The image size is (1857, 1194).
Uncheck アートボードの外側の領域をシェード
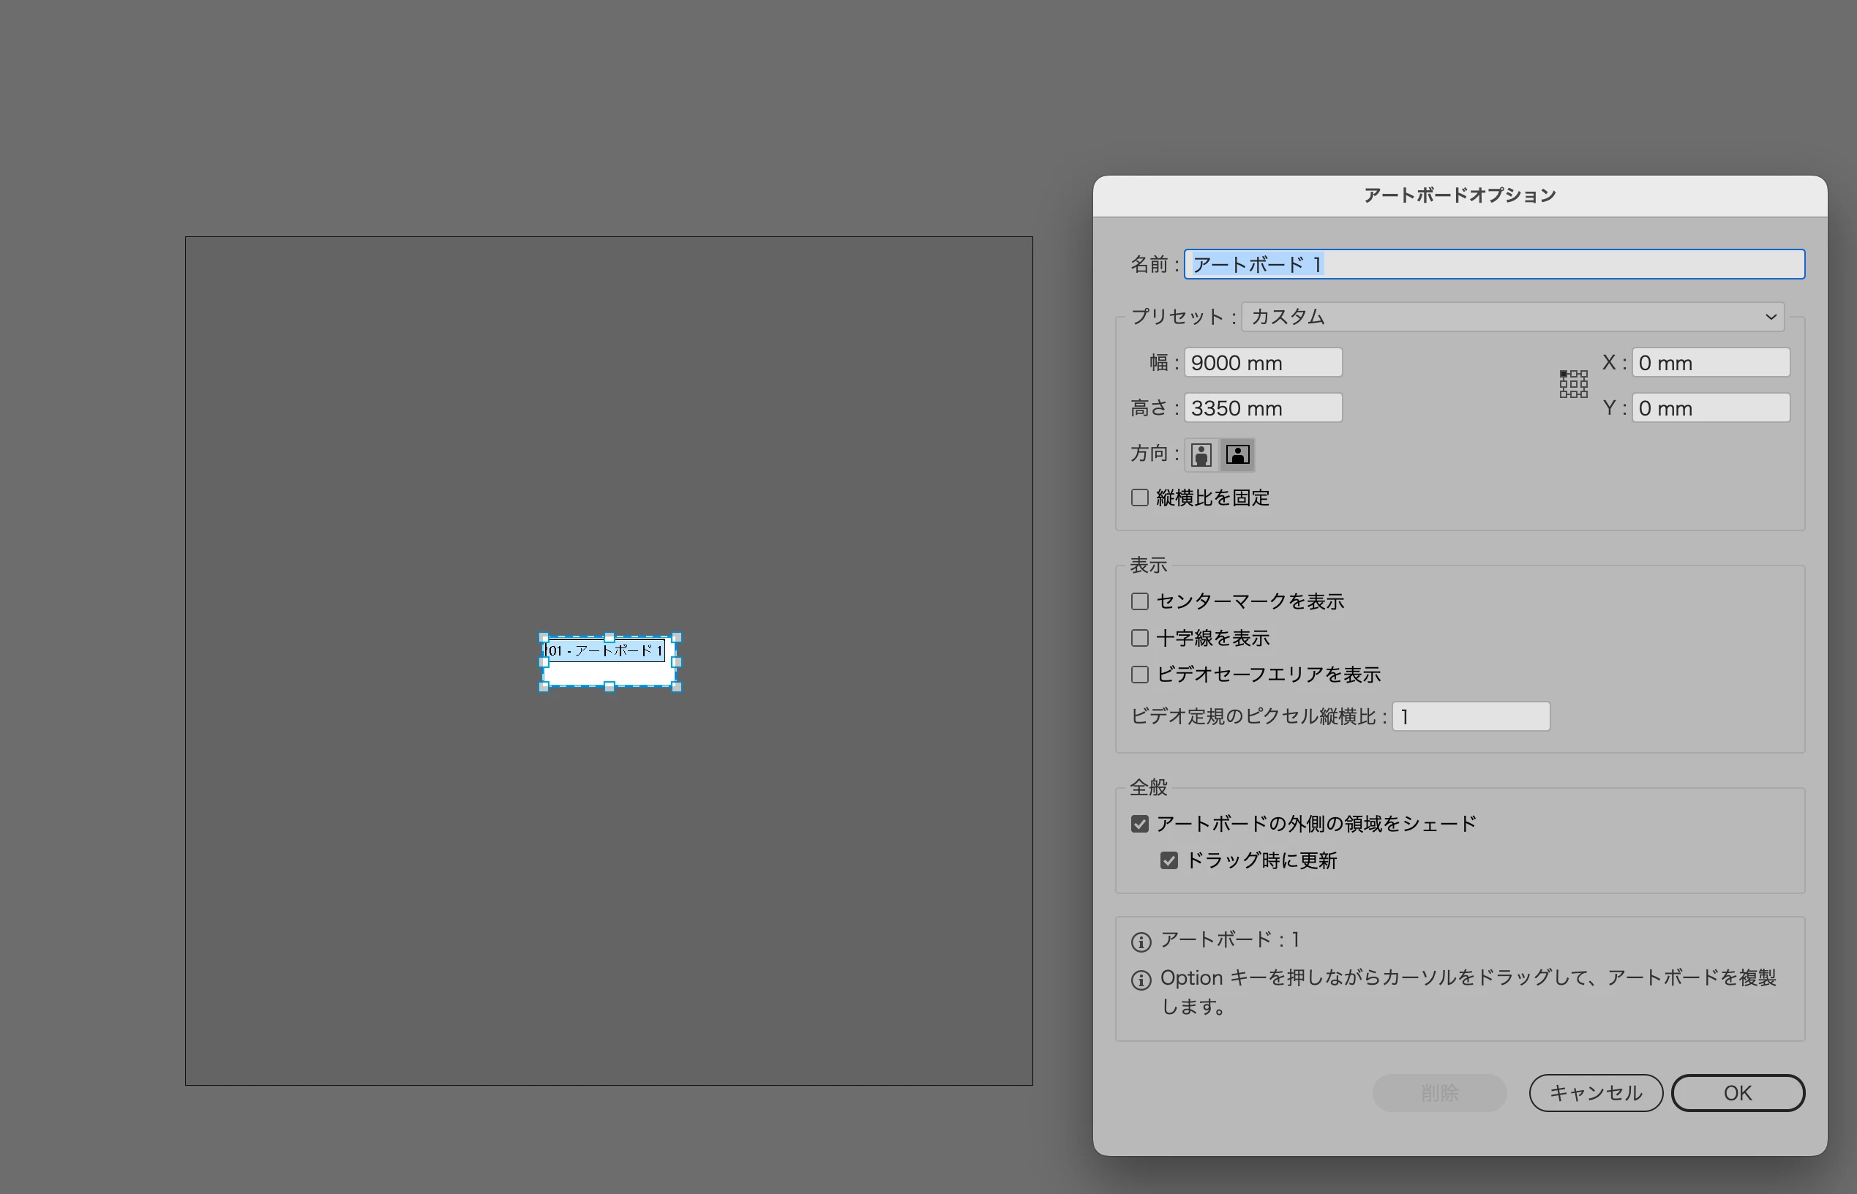pyautogui.click(x=1139, y=825)
